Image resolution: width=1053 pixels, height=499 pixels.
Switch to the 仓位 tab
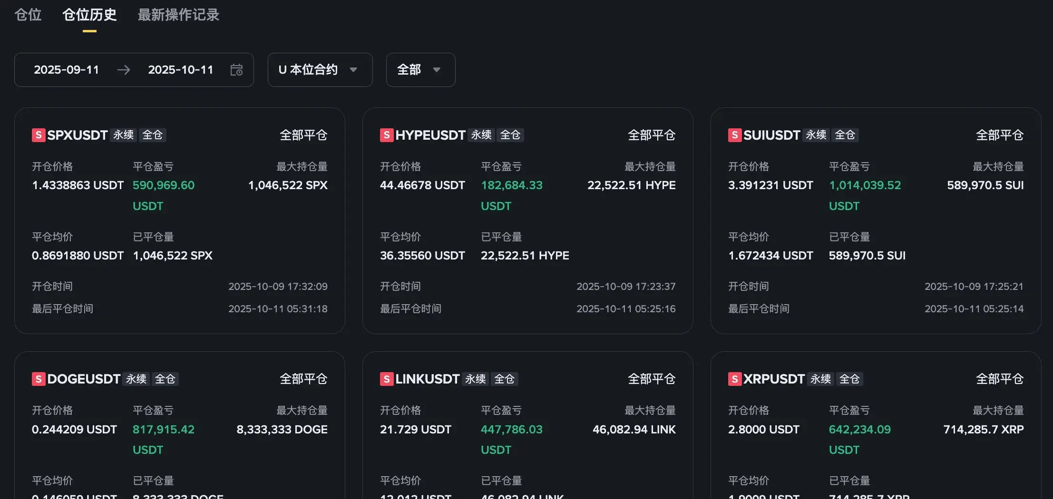tap(28, 15)
